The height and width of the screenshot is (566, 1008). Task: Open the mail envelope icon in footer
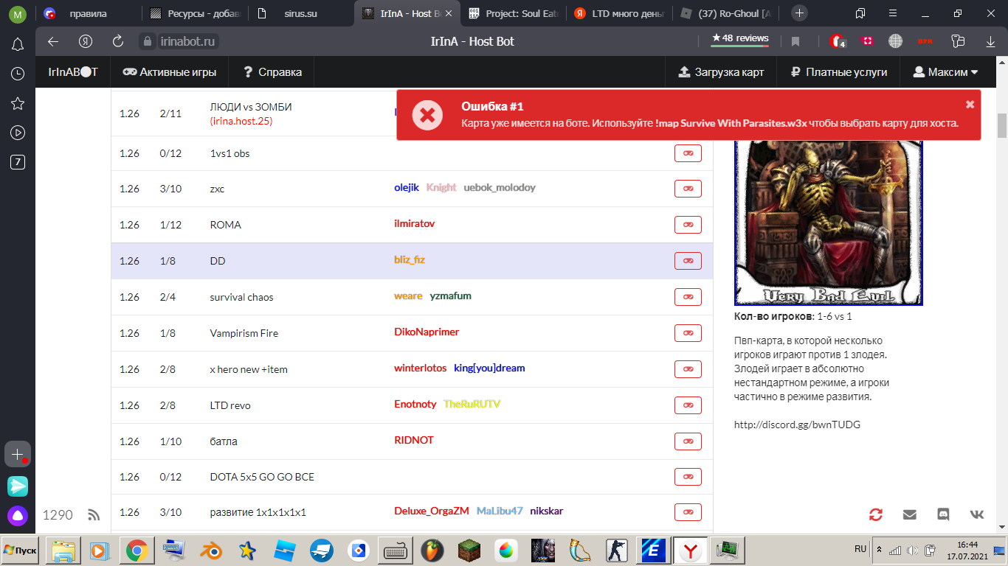coord(909,514)
